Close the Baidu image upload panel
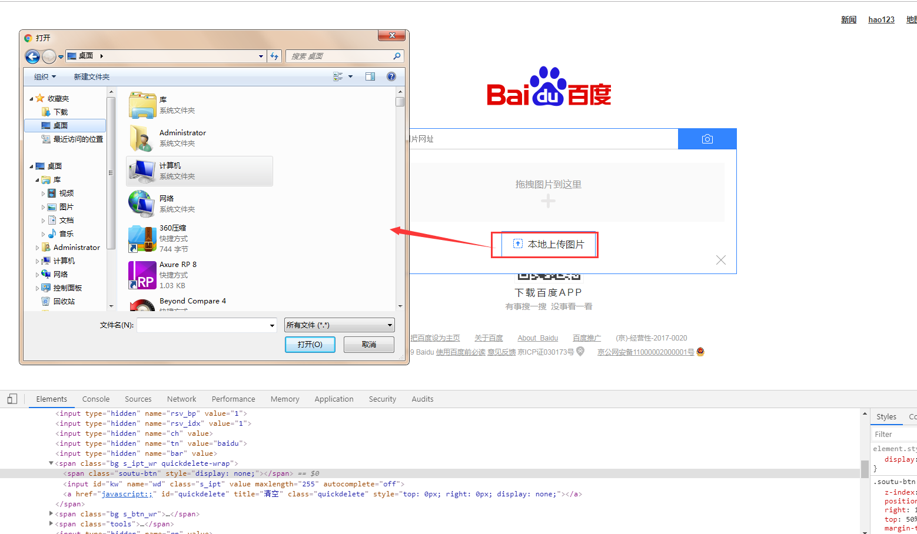The image size is (917, 534). pos(721,260)
